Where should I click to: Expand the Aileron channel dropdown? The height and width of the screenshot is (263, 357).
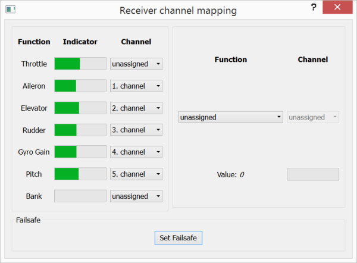point(136,86)
